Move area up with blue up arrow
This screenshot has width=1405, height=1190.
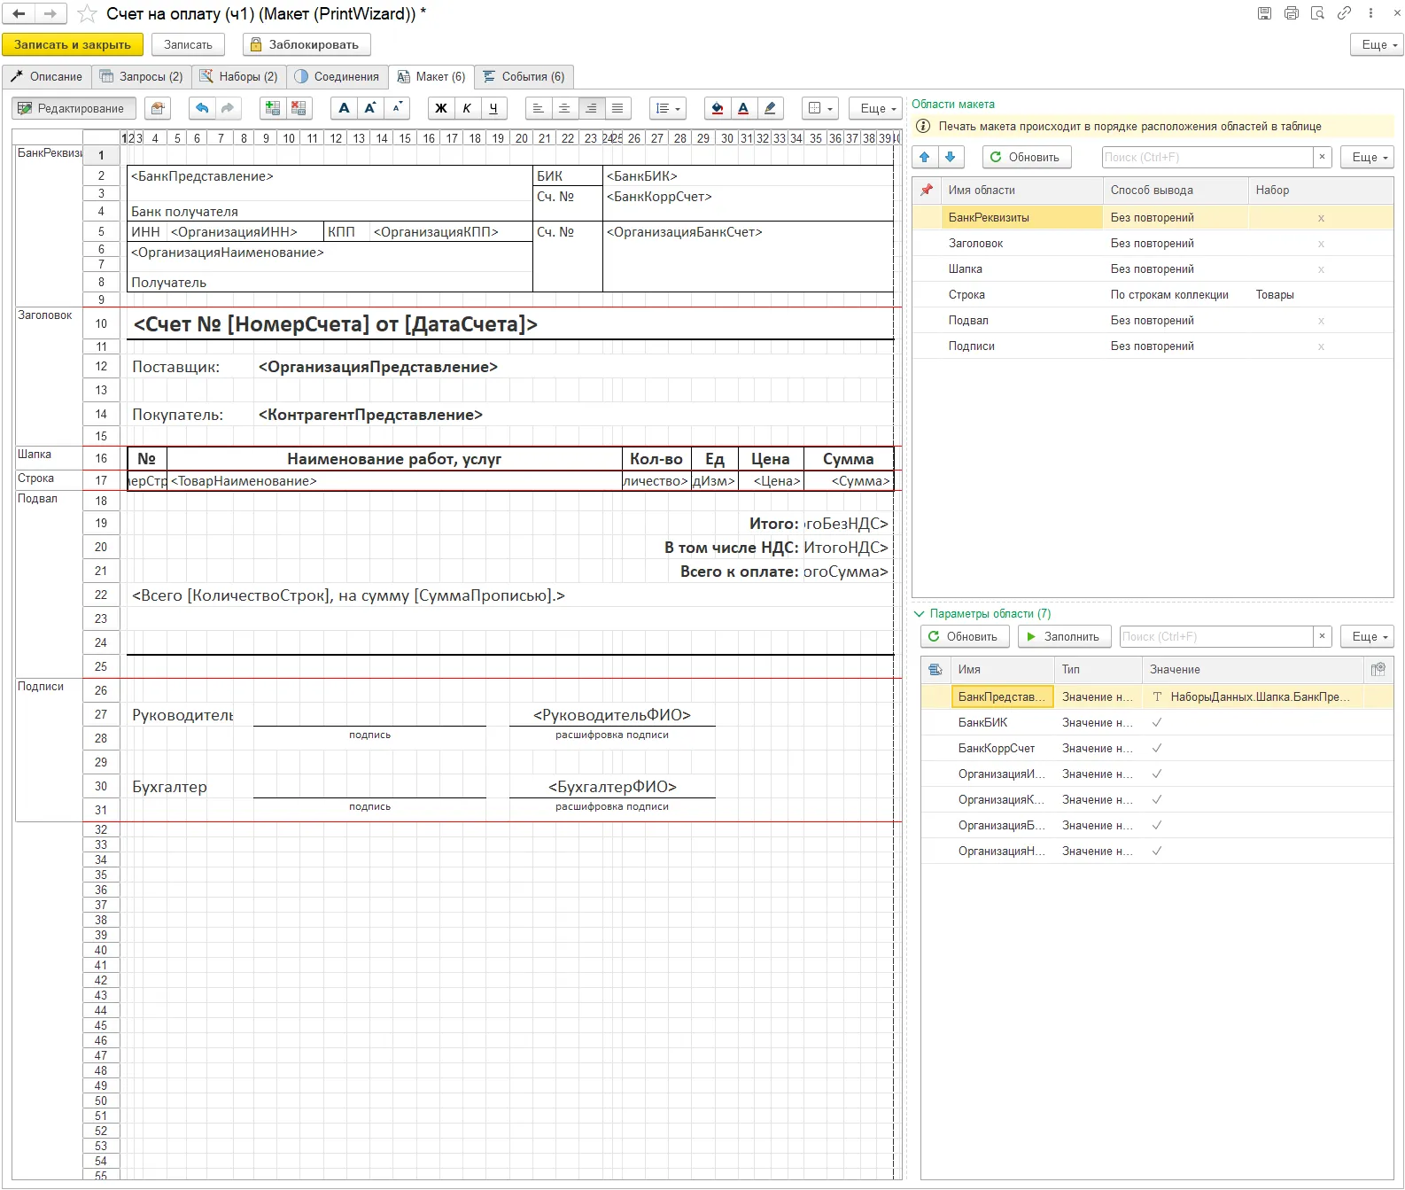coord(925,157)
